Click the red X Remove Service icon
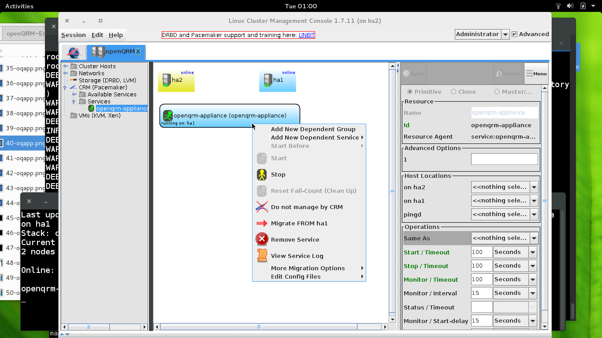The image size is (602, 338). [262, 239]
